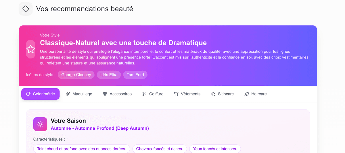Click the sparkles icon for Maquillage
Viewport: 345px width, 153px height.
[68, 94]
